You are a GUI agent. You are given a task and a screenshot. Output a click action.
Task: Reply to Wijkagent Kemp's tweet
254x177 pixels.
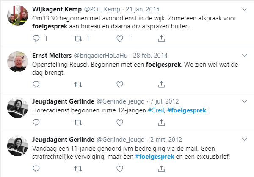pos(36,39)
